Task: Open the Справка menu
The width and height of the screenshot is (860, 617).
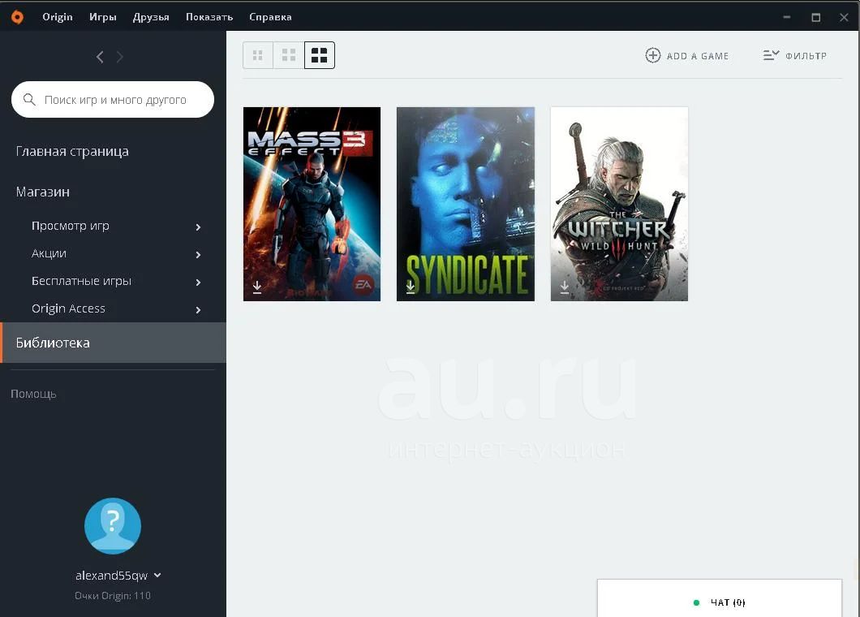Action: click(x=270, y=17)
